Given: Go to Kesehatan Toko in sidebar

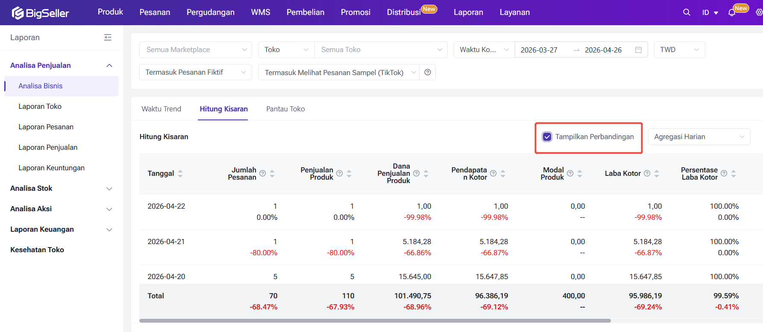Looking at the screenshot, I should pos(37,250).
